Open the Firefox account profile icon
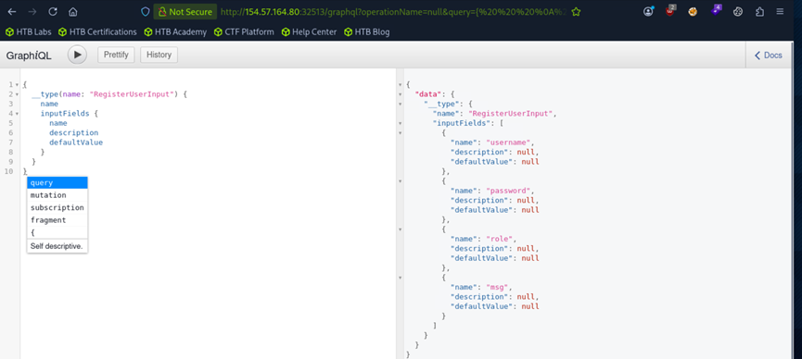This screenshot has height=359, width=802. (x=649, y=11)
